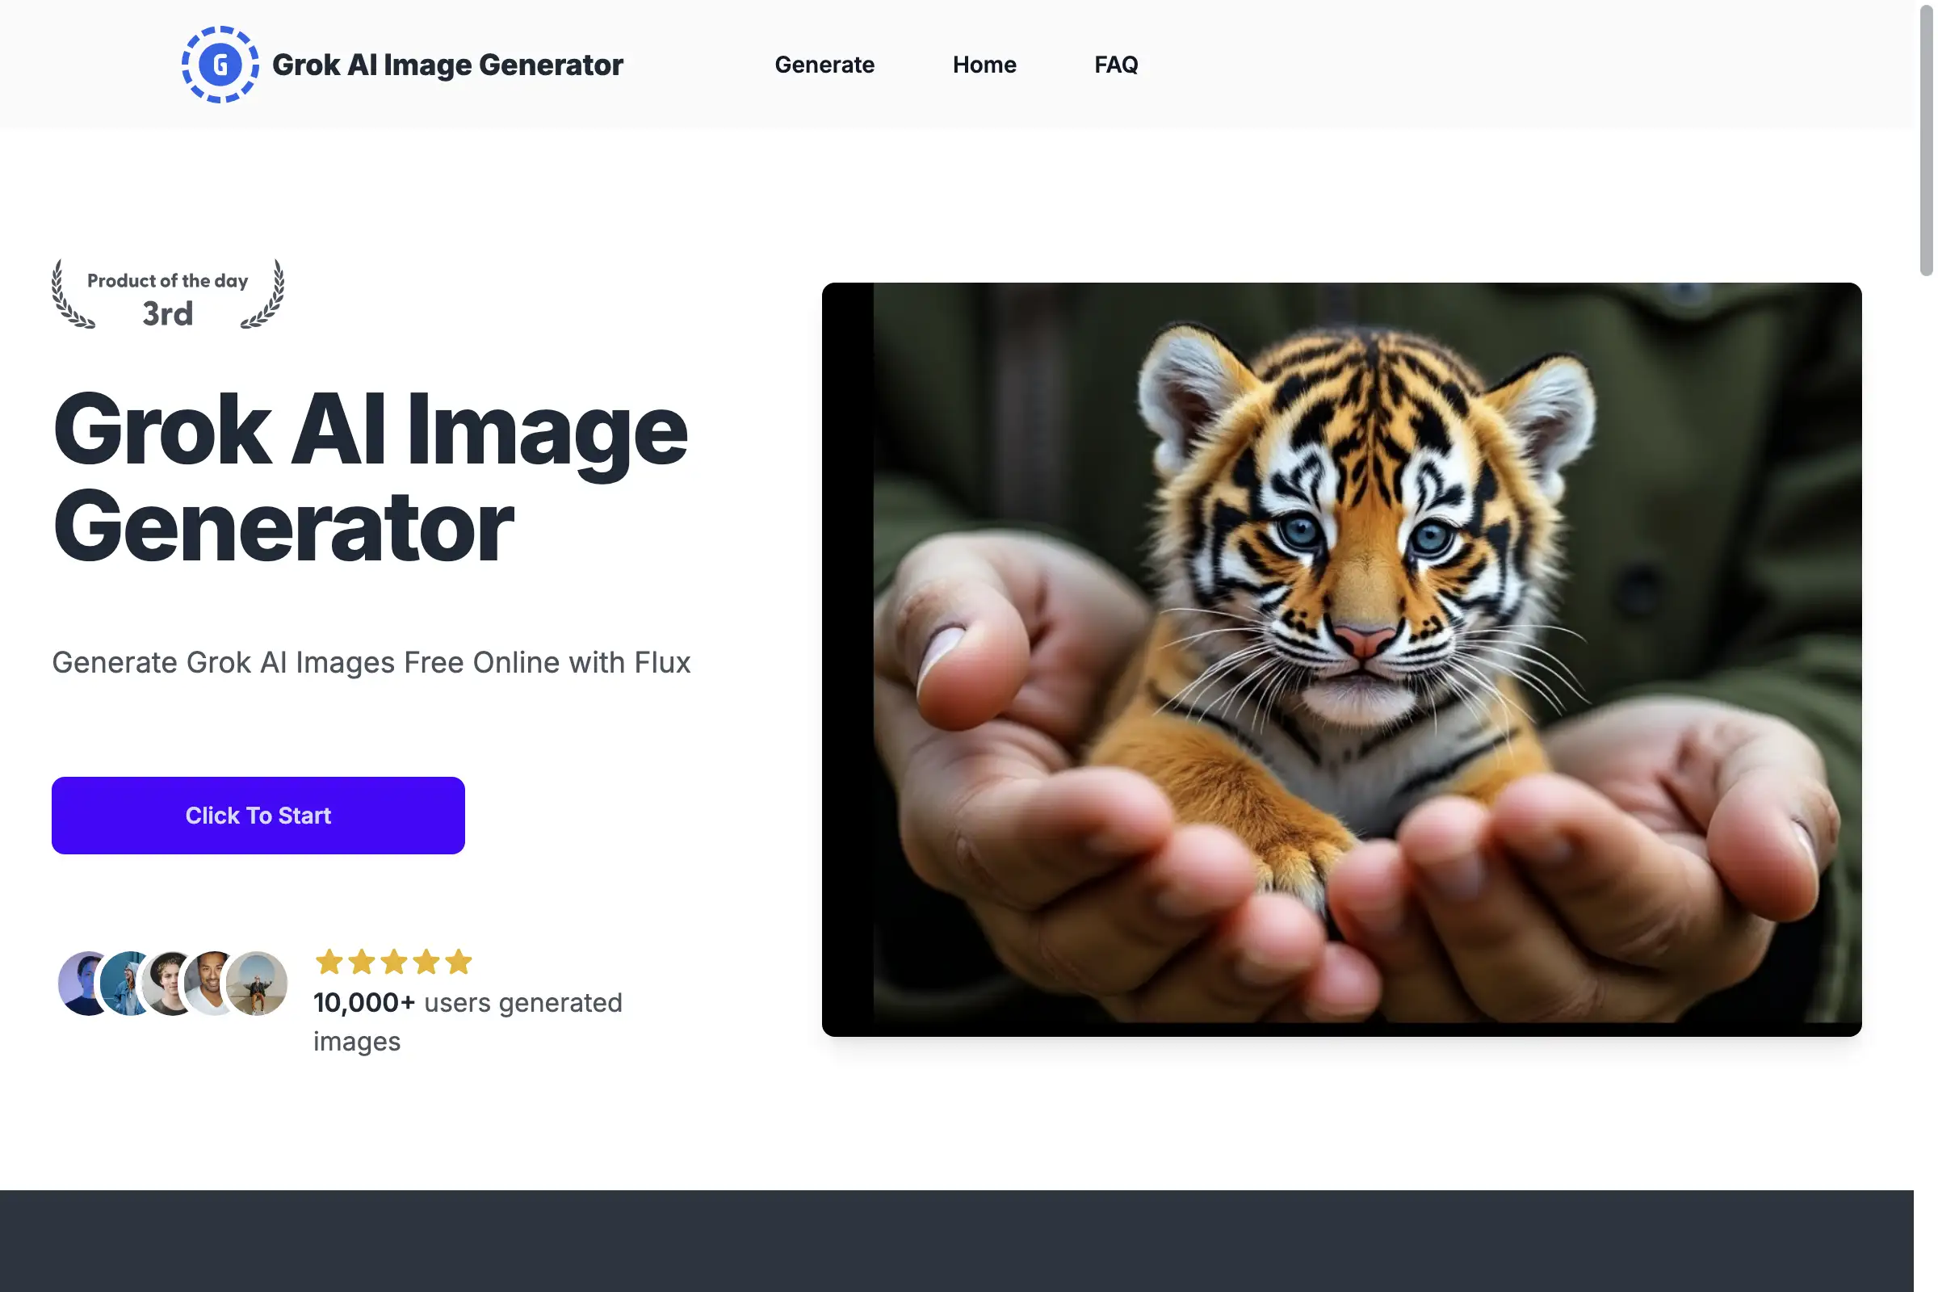Open the Grok AI Image Generator header title
The height and width of the screenshot is (1292, 1938).
tap(447, 65)
